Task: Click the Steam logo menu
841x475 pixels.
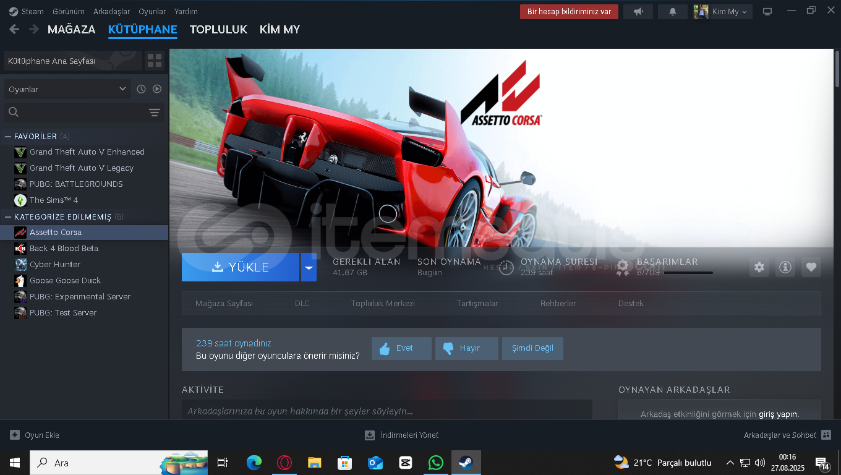Action: click(x=27, y=11)
